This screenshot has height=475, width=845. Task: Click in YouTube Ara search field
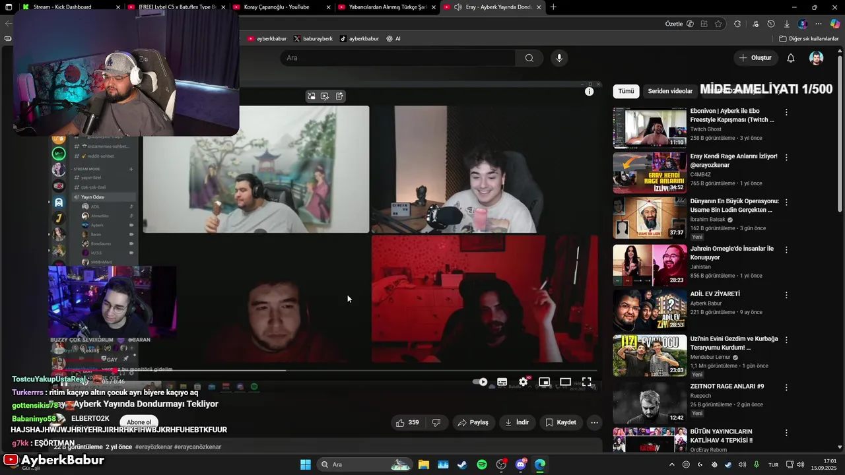coord(398,58)
